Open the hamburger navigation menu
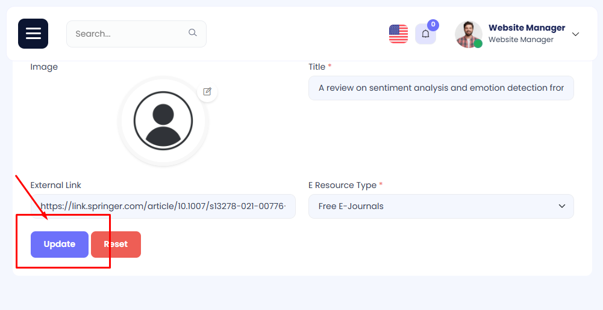 (x=33, y=34)
